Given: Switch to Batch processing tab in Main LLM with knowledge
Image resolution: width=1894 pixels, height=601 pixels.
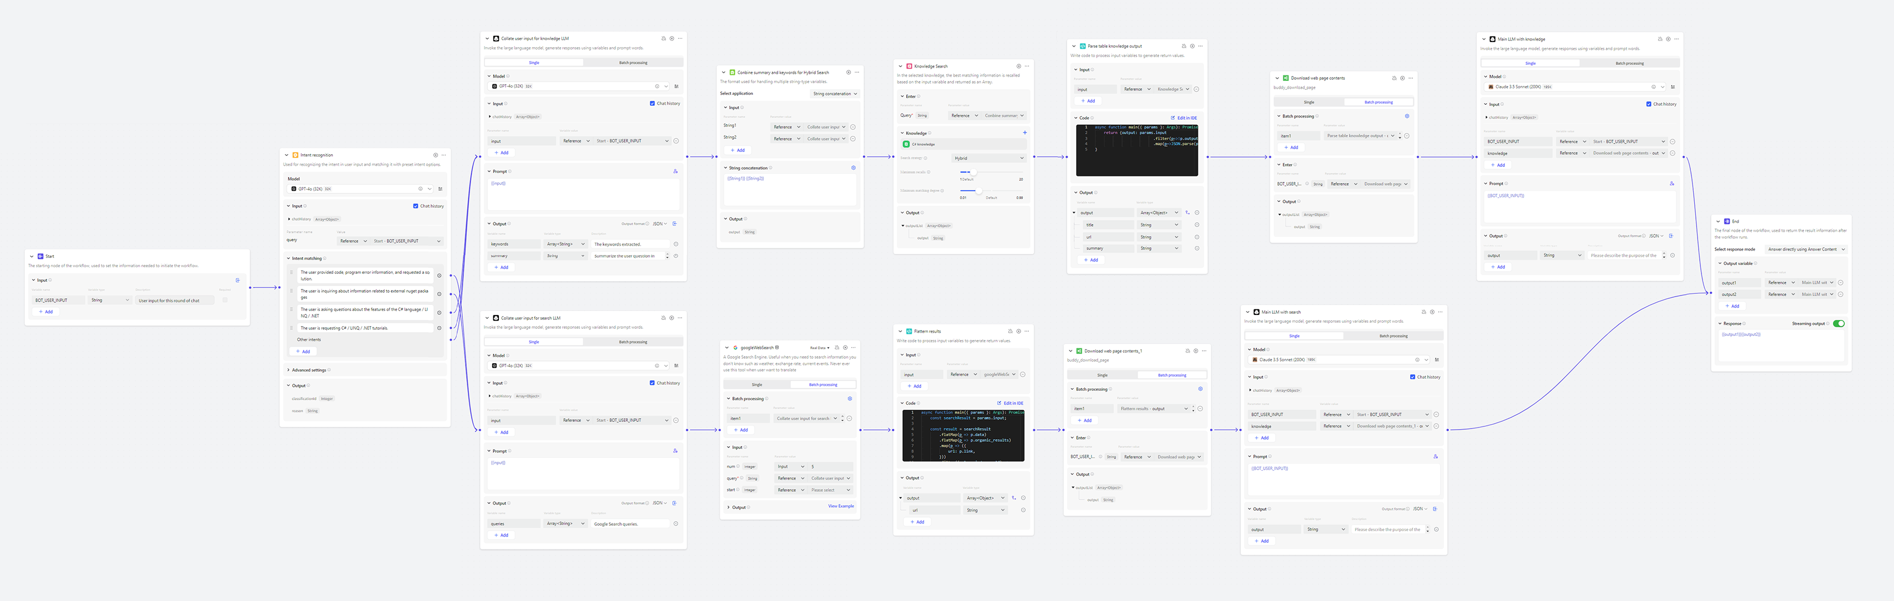Looking at the screenshot, I should coord(1629,63).
